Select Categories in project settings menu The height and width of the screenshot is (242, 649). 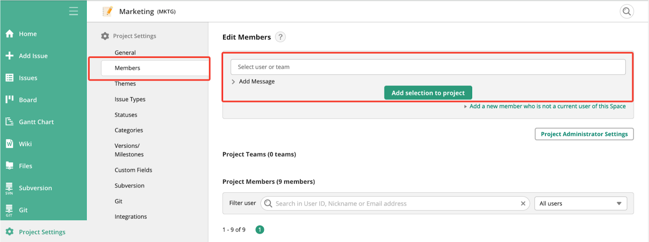pyautogui.click(x=129, y=130)
